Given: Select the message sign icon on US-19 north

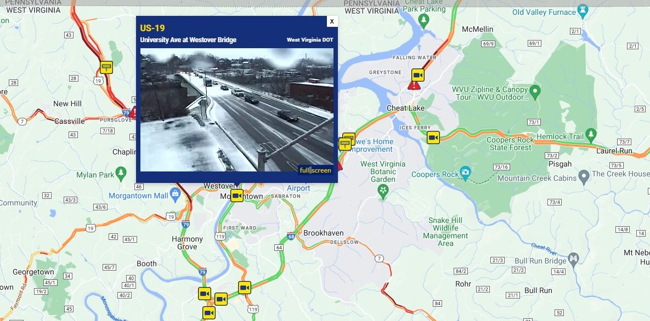Looking at the screenshot, I should 106,67.
